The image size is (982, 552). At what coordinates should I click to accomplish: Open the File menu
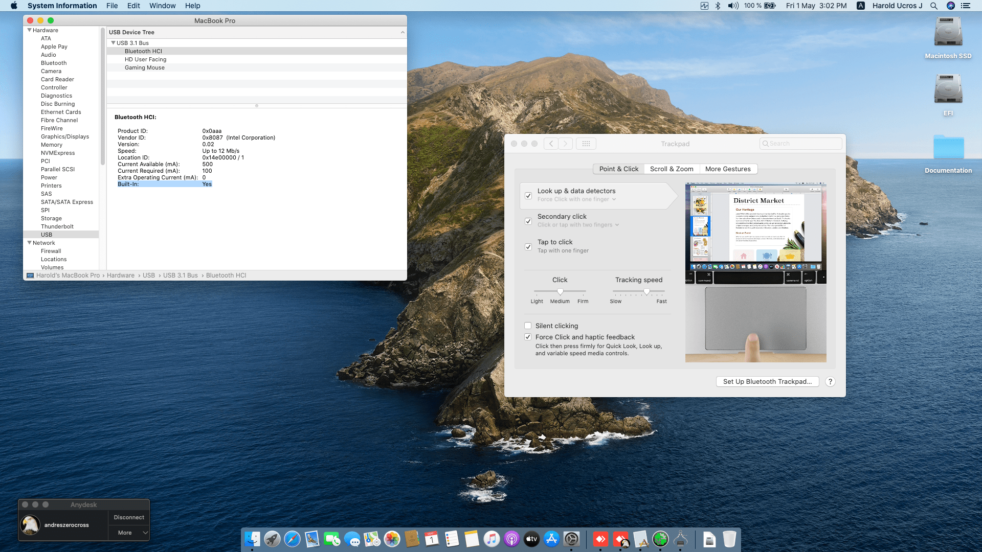pyautogui.click(x=112, y=6)
